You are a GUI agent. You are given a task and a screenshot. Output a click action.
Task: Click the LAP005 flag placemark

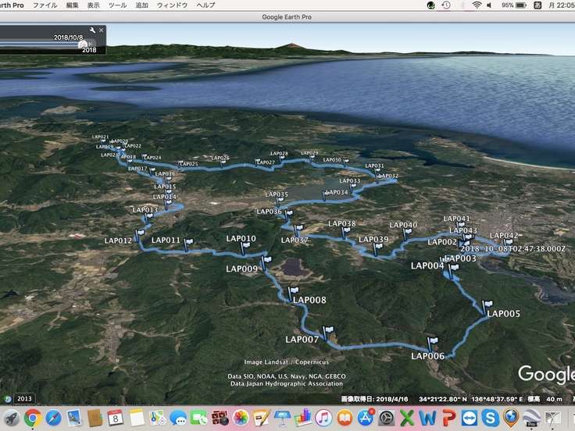[487, 306]
